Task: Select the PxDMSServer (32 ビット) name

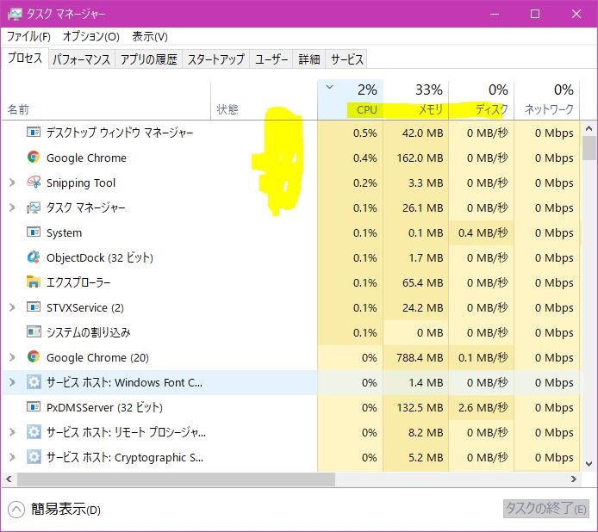Action: point(104,407)
